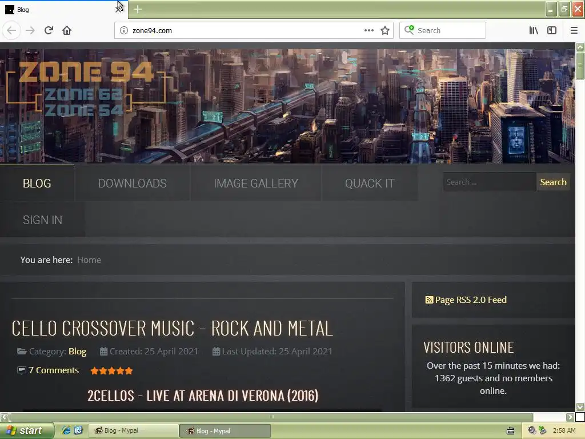Open the hamburger application menu
585x439 pixels.
tap(574, 30)
